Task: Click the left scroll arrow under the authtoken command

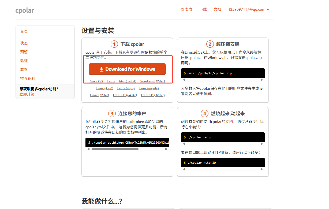Action: pos(88,149)
